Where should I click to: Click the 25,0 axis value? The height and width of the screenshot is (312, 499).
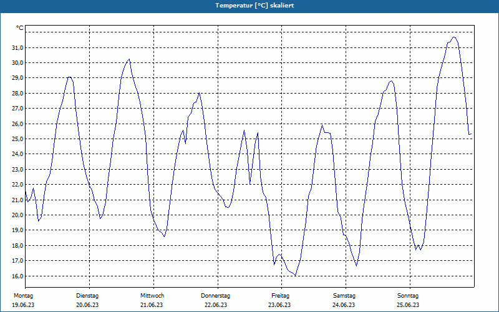point(17,139)
